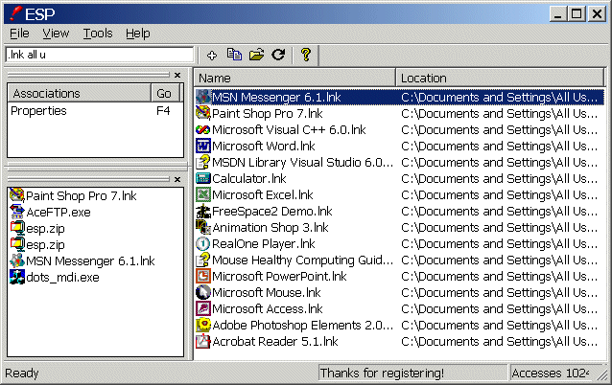This screenshot has width=612, height=385.
Task: Select the Microsoft Access.lnk result name
Action: tap(268, 309)
